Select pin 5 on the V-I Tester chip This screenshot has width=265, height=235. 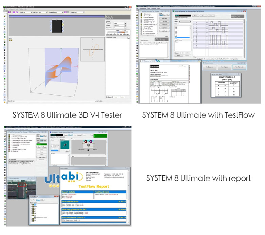point(63,31)
